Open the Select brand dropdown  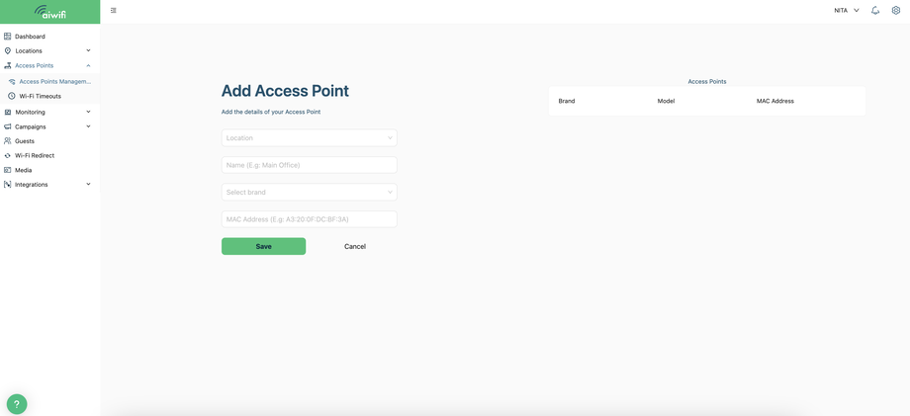coord(310,192)
